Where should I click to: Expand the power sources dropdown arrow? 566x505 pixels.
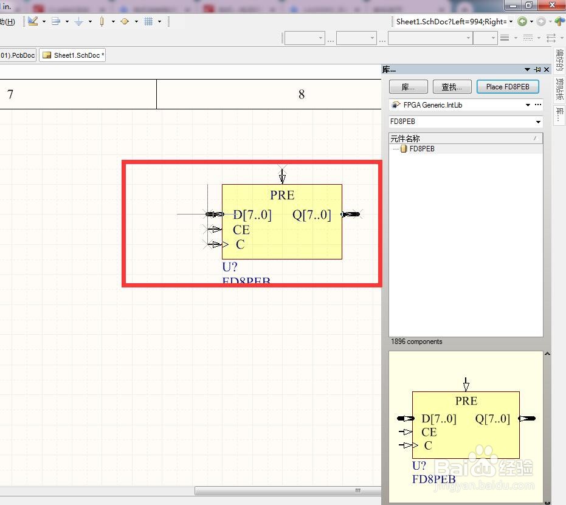[90, 22]
